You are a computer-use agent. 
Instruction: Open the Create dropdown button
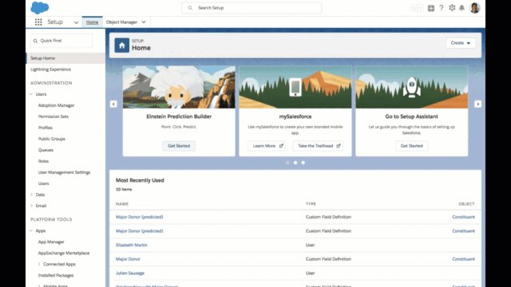point(461,43)
